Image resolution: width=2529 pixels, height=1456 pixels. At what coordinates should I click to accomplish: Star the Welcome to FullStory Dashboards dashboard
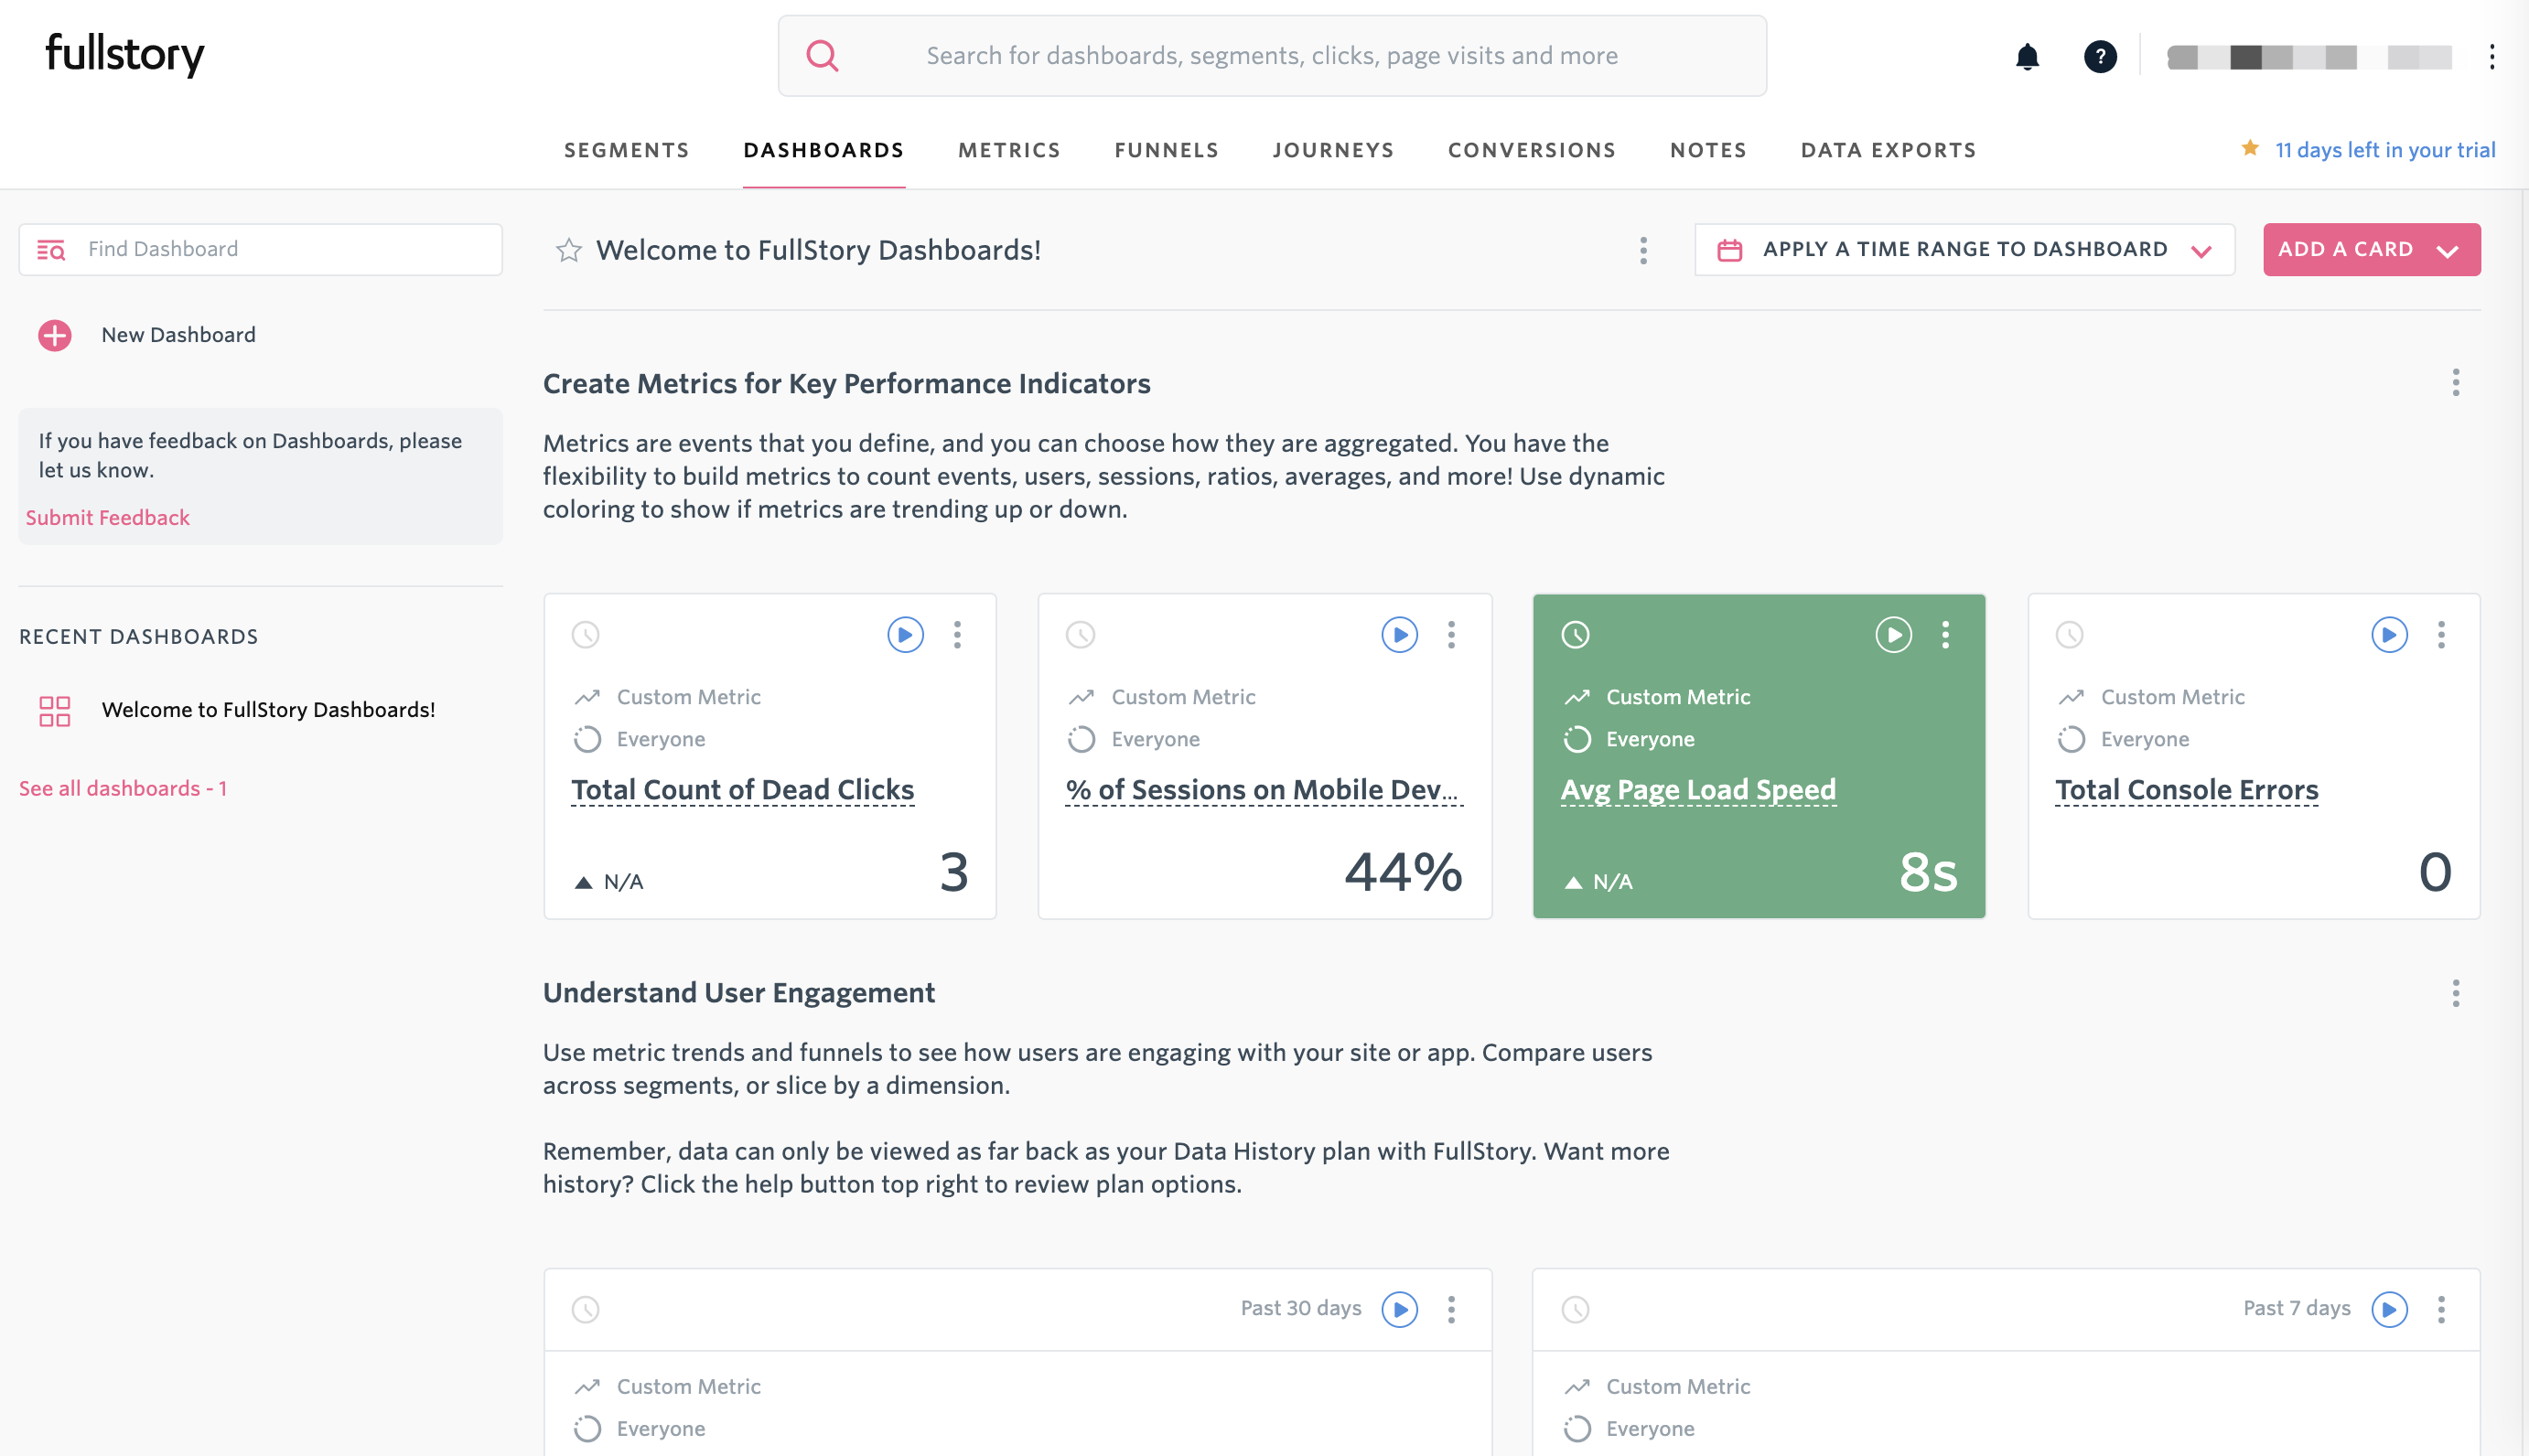pyautogui.click(x=569, y=250)
